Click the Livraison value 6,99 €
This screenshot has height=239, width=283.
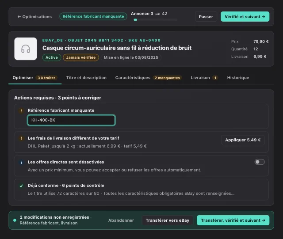tap(260, 57)
